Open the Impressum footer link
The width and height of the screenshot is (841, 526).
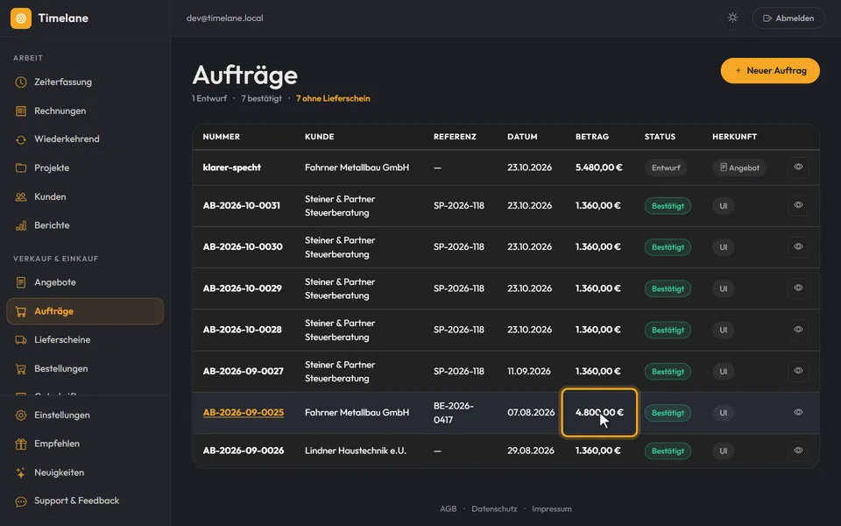551,508
